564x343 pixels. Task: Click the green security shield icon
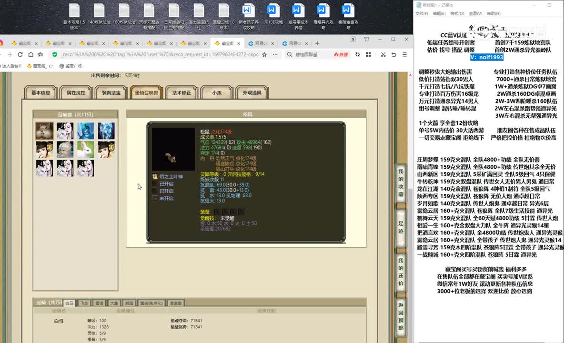pos(55,55)
